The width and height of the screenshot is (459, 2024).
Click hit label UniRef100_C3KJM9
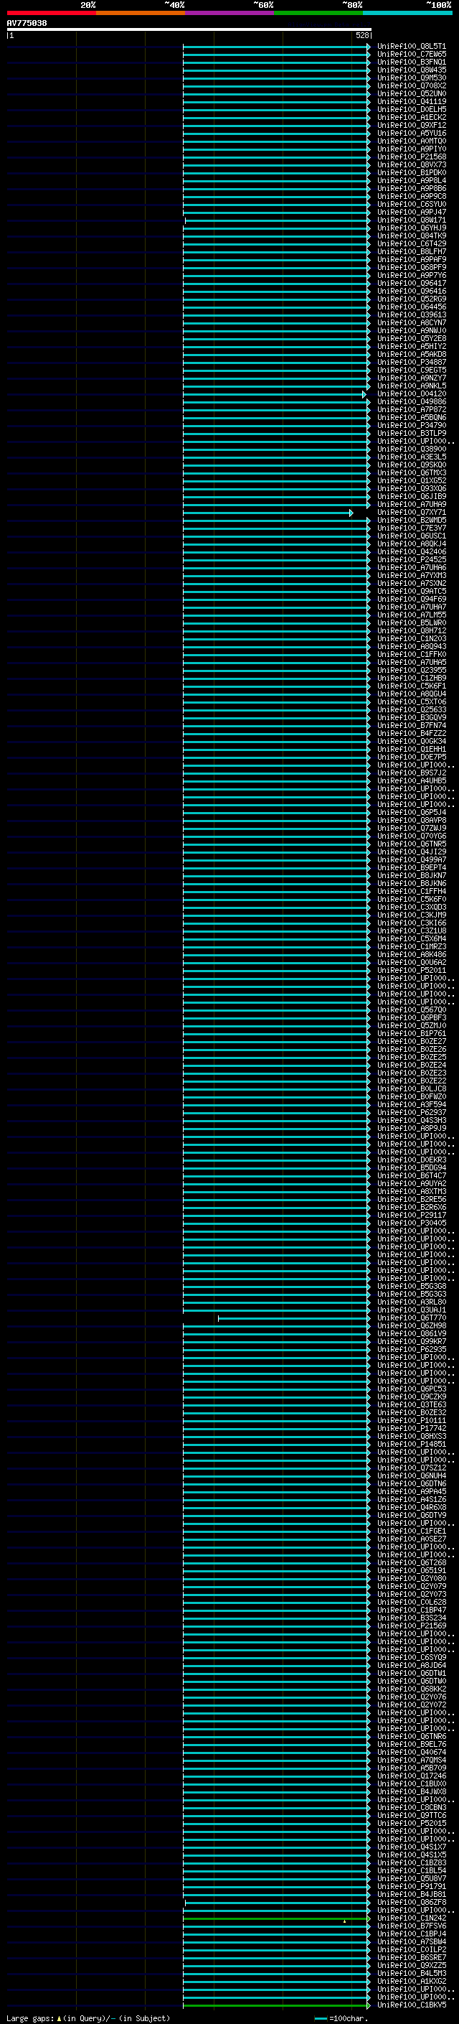pos(411,915)
